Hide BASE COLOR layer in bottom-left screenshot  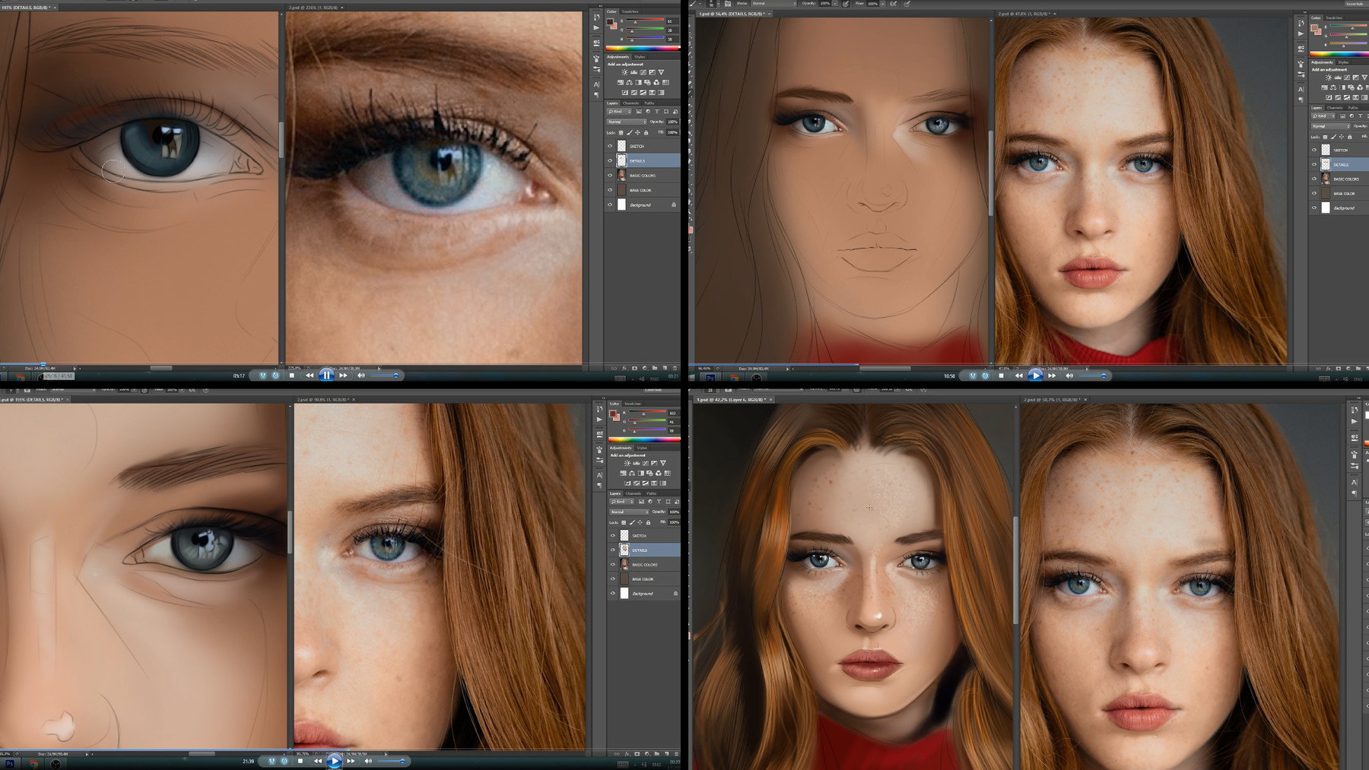point(613,578)
